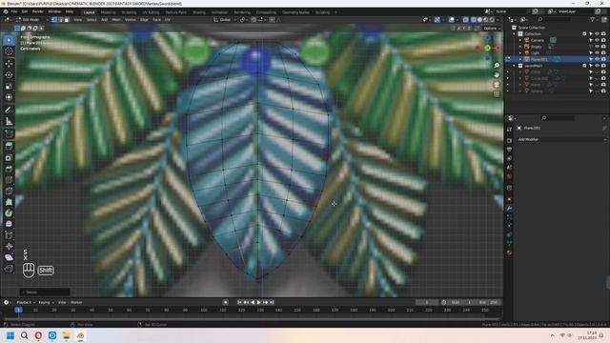The height and width of the screenshot is (343, 610).
Task: Open the File menu
Action: click(14, 12)
